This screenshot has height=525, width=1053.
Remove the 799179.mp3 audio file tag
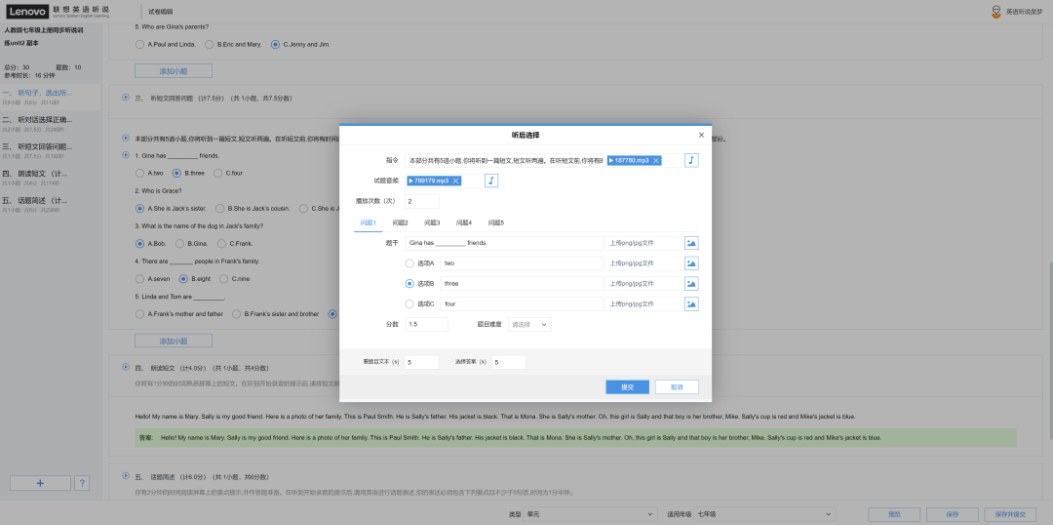pos(455,181)
